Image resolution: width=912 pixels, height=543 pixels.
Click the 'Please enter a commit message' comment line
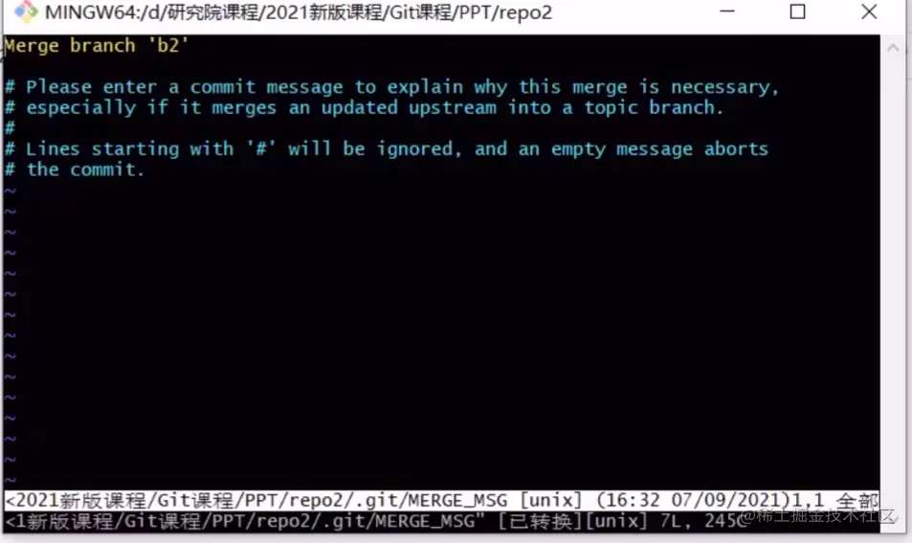391,87
